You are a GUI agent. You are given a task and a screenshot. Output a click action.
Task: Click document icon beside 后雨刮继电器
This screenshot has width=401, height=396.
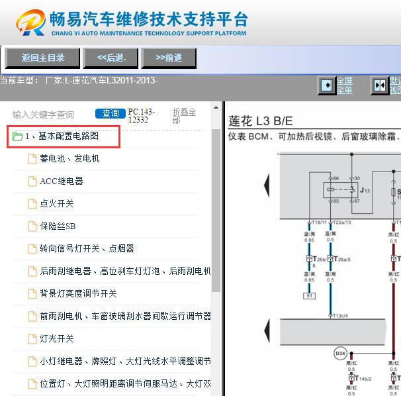point(32,271)
